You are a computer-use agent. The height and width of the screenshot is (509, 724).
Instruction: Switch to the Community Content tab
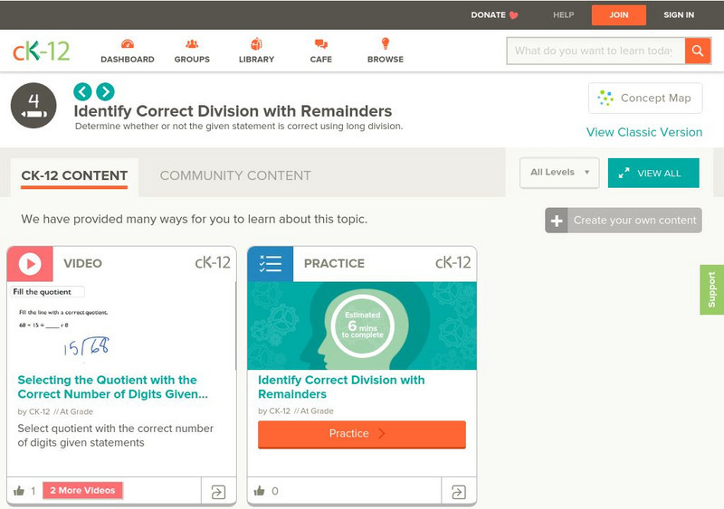click(235, 175)
